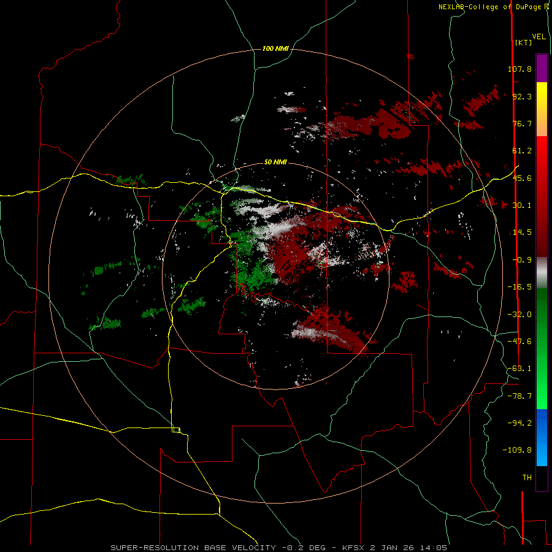Click the 76.7 value on the velocity scale

522,123
